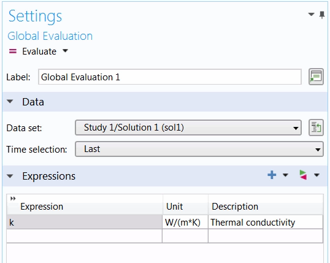
Task: Open the Data set combo box
Action: click(188, 128)
